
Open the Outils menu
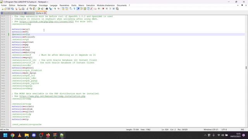[74, 5]
